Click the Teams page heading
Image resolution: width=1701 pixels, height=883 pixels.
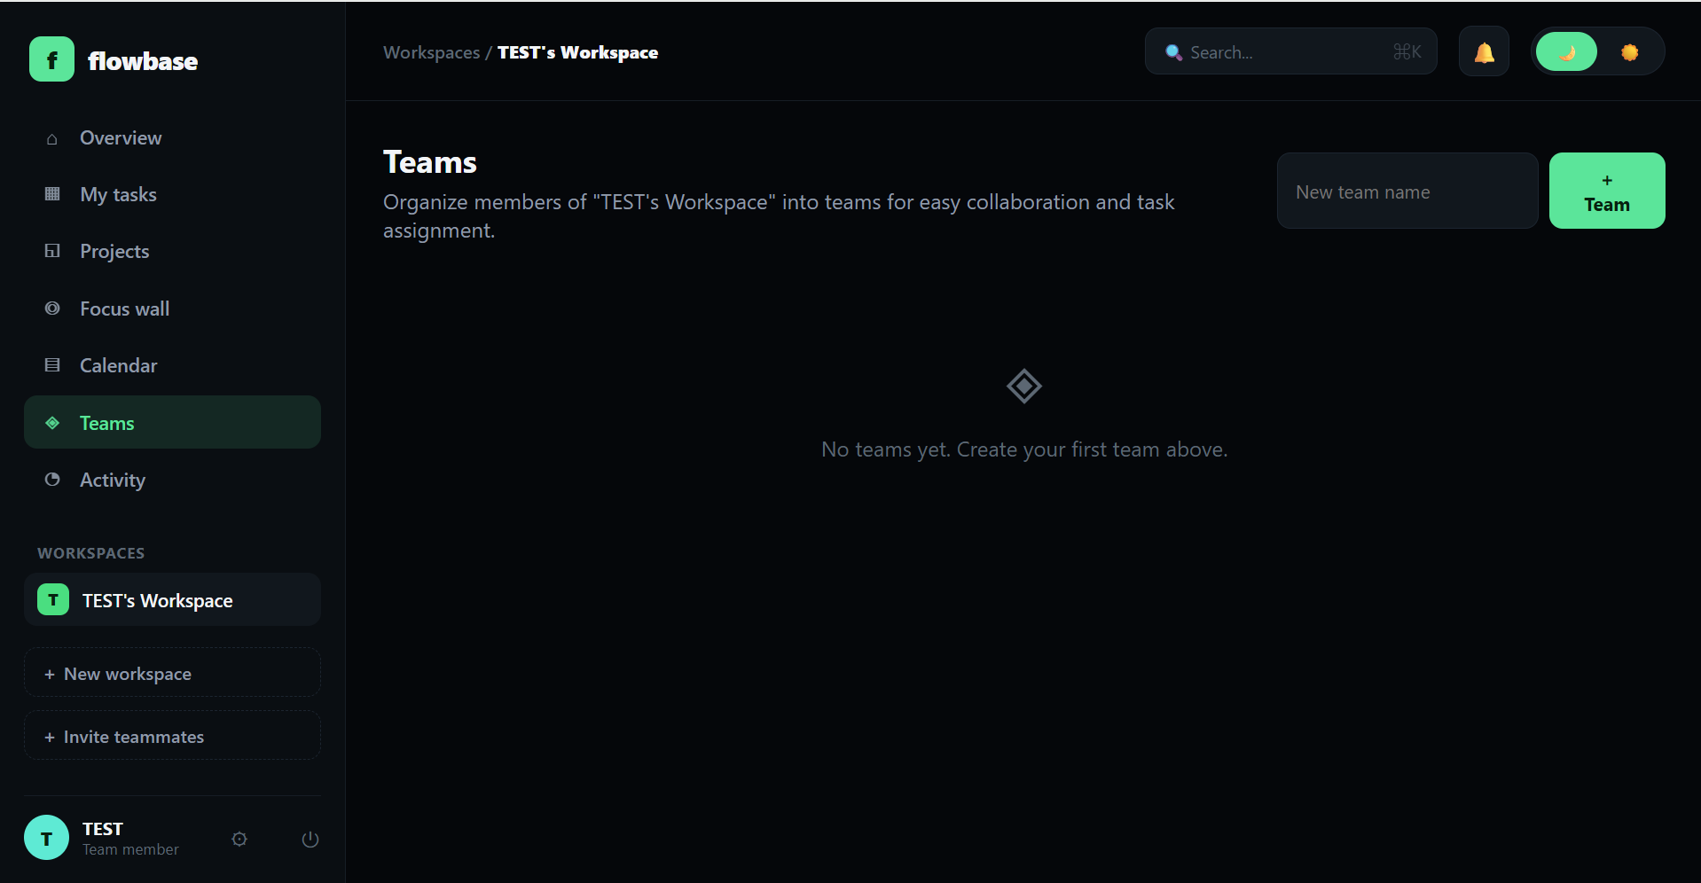[430, 162]
